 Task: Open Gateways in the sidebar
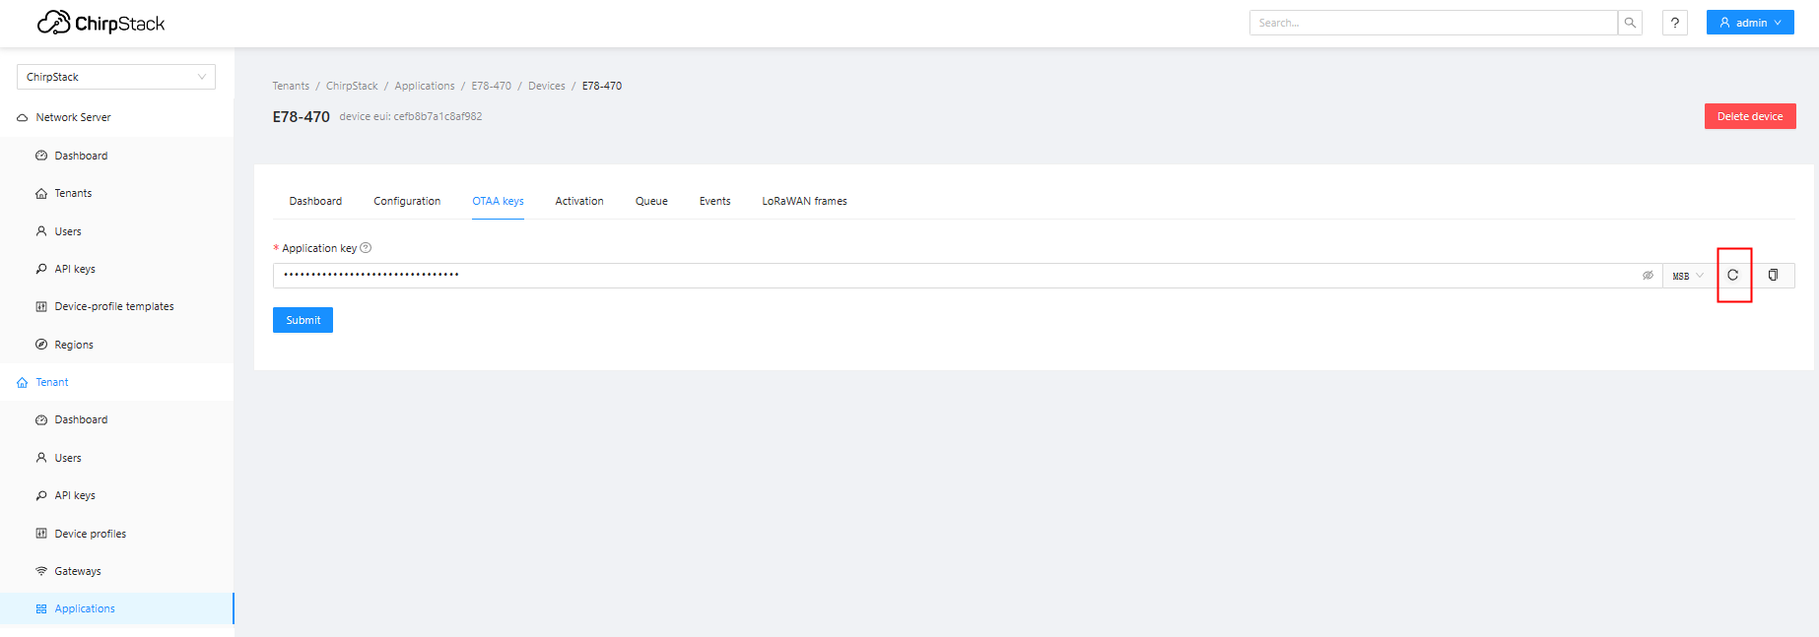coord(78,571)
